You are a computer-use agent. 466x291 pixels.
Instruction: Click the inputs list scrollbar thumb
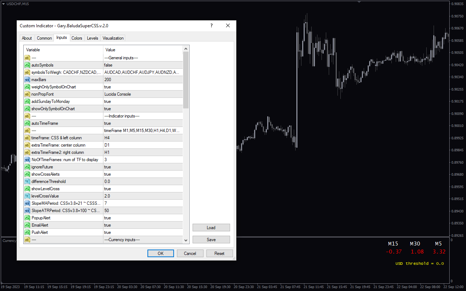(186, 80)
